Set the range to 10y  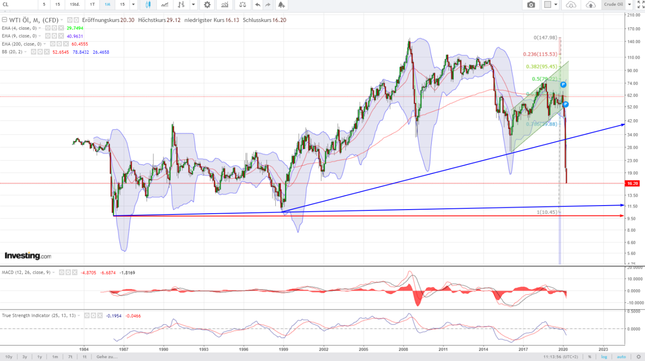[x=9, y=357]
